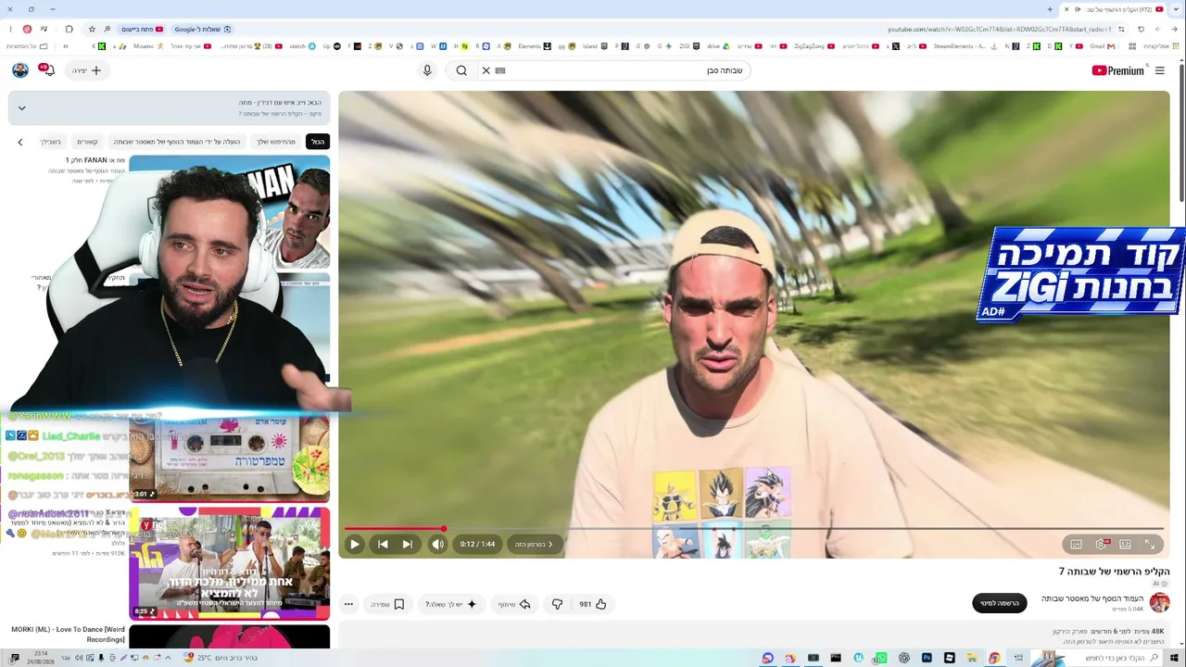Screen dimensions: 1186x667
Task: Open the 'שאלות ל-Google' toolbar chip
Action: pos(202,29)
